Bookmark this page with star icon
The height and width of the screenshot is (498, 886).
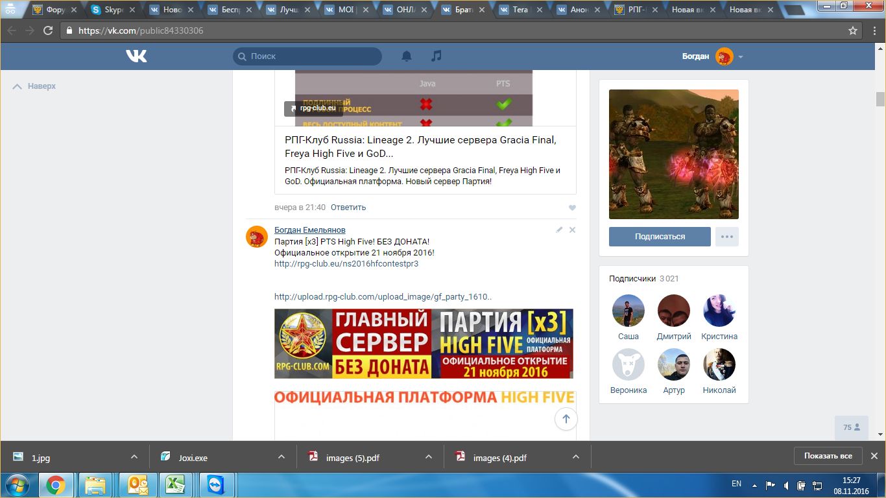click(x=853, y=30)
